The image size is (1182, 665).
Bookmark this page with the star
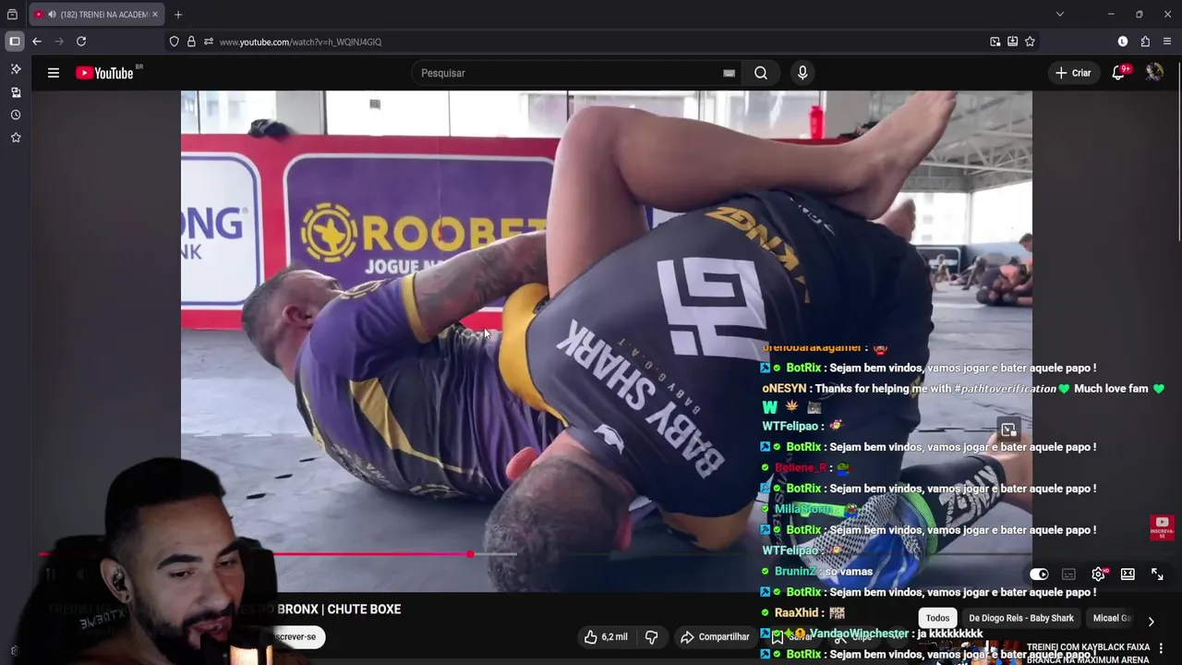1030,42
